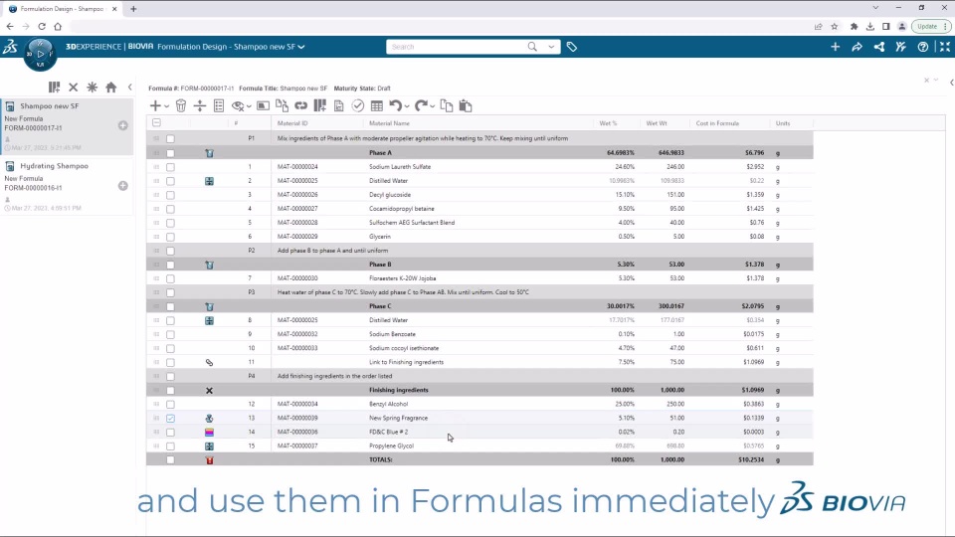Screen dimensions: 955x537
Task: Click the network share icon in top bar
Action: click(878, 47)
